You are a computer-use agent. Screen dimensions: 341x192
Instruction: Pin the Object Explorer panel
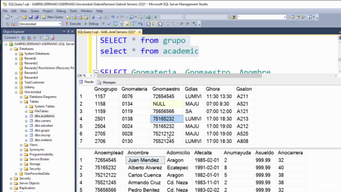point(68,31)
